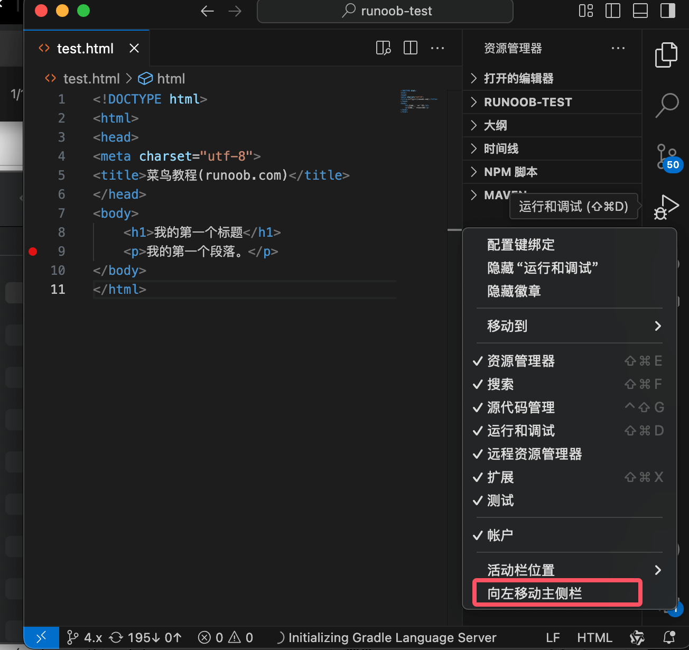Uncheck 源代码管理 view option

click(520, 407)
